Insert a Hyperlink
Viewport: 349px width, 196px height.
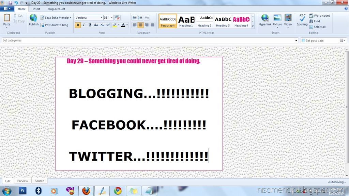[265, 20]
